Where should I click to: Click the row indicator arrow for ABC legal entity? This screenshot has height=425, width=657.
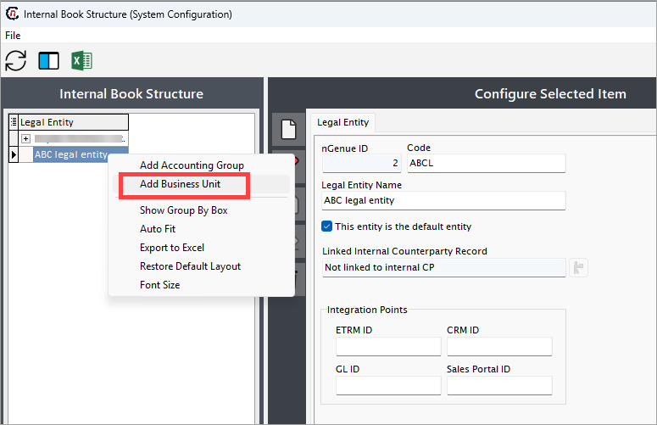pos(14,154)
